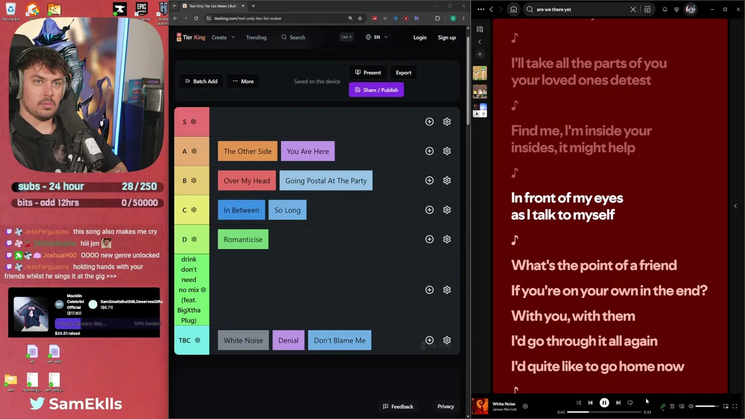Viewport: 745px width, 419px height.
Task: Edit the TBC tier label gear
Action: click(197, 340)
